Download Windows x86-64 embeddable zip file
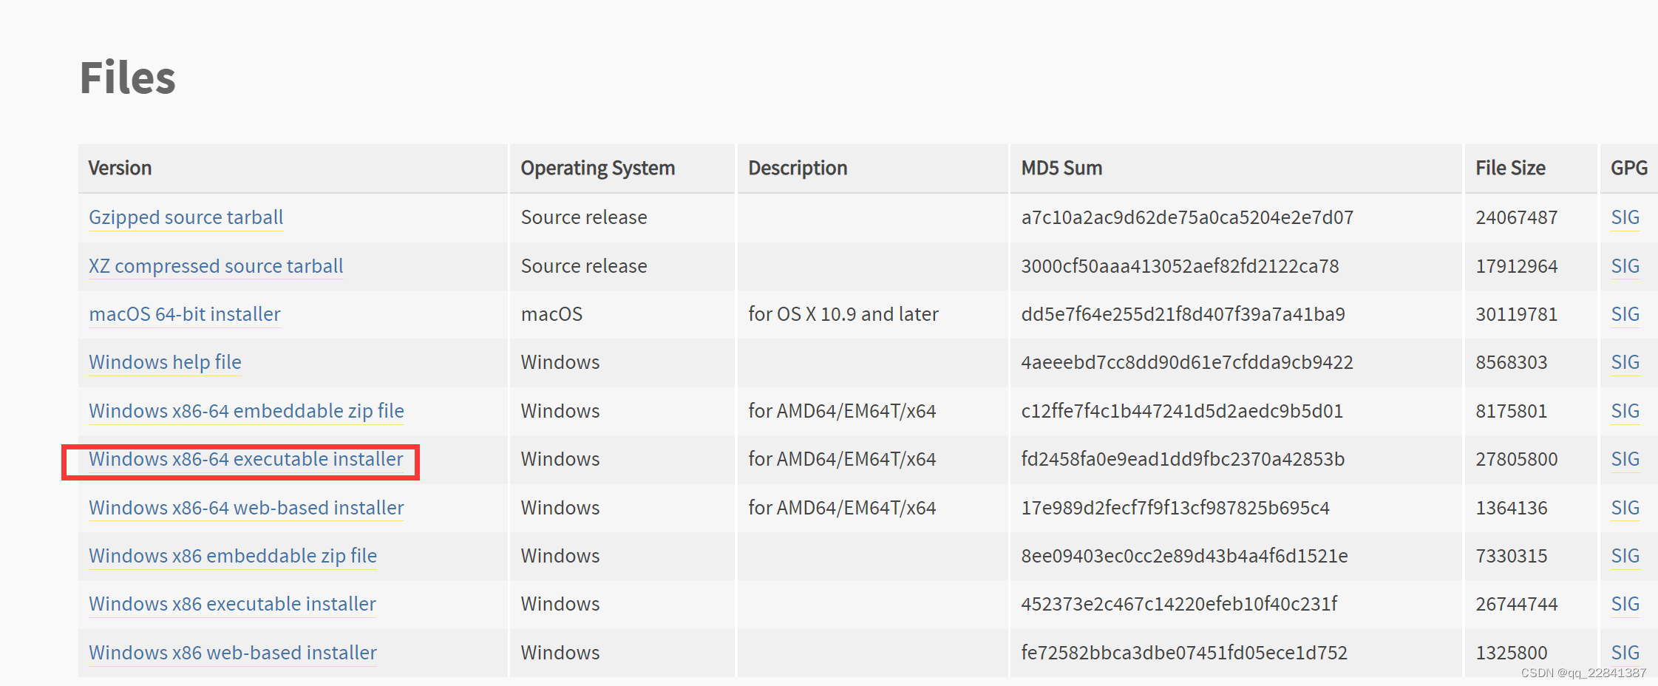This screenshot has width=1658, height=686. coord(246,411)
